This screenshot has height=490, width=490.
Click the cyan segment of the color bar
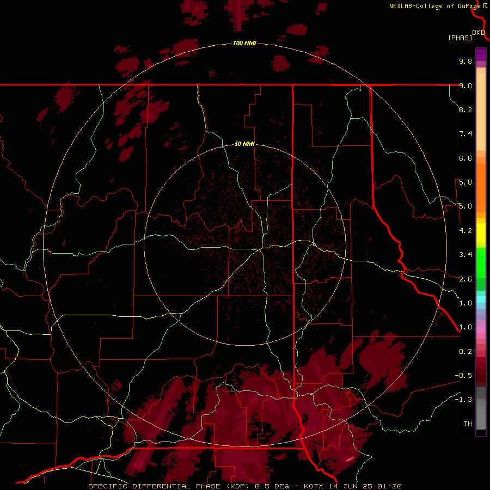(x=481, y=299)
